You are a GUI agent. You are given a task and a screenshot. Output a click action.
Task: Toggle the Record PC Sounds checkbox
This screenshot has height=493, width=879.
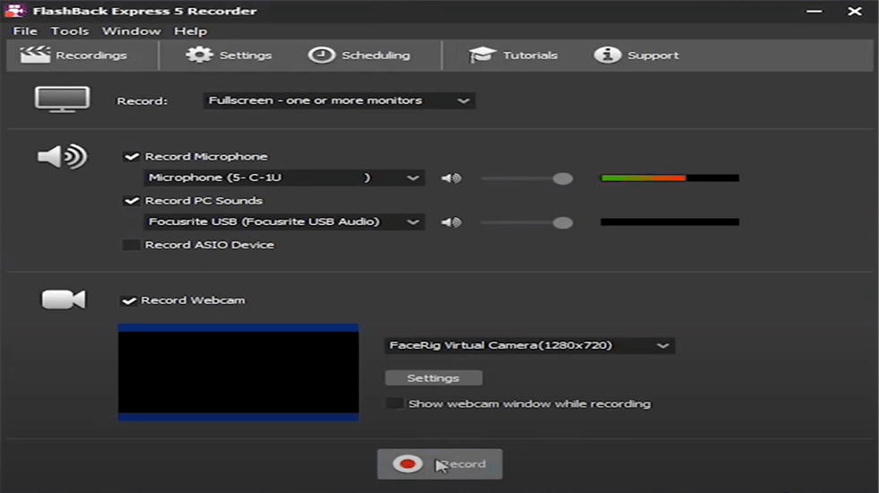point(131,201)
